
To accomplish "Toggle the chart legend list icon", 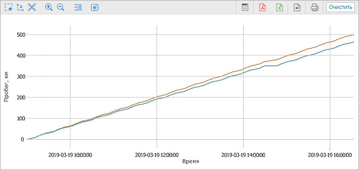I will tap(78, 7).
